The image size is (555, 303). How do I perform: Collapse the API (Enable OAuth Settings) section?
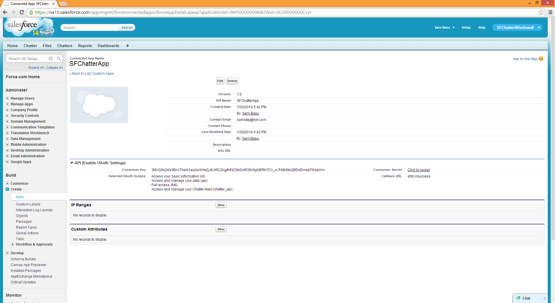[72, 163]
